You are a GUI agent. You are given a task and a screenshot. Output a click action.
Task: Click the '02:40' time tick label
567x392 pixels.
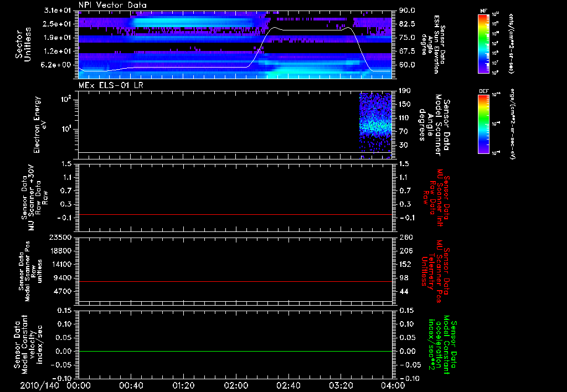[288, 385]
